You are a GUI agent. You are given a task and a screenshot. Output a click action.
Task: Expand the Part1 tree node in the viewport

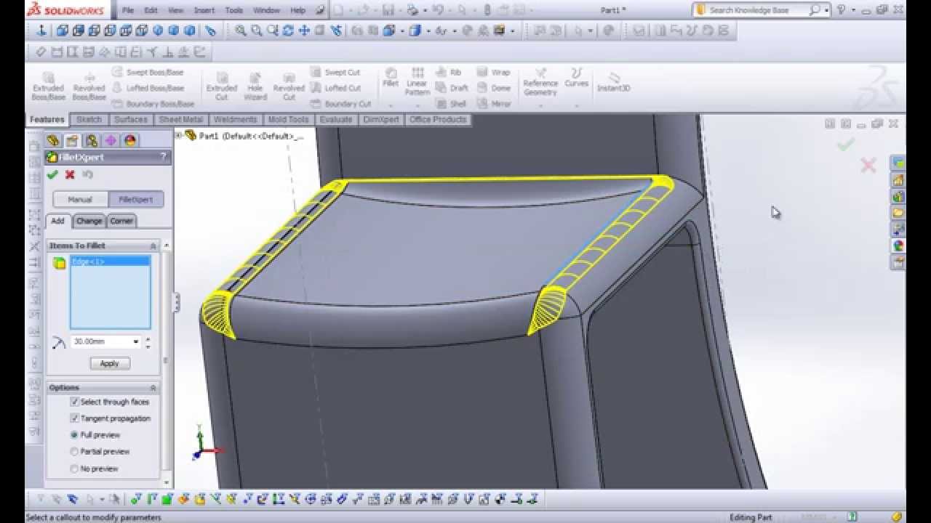point(179,135)
